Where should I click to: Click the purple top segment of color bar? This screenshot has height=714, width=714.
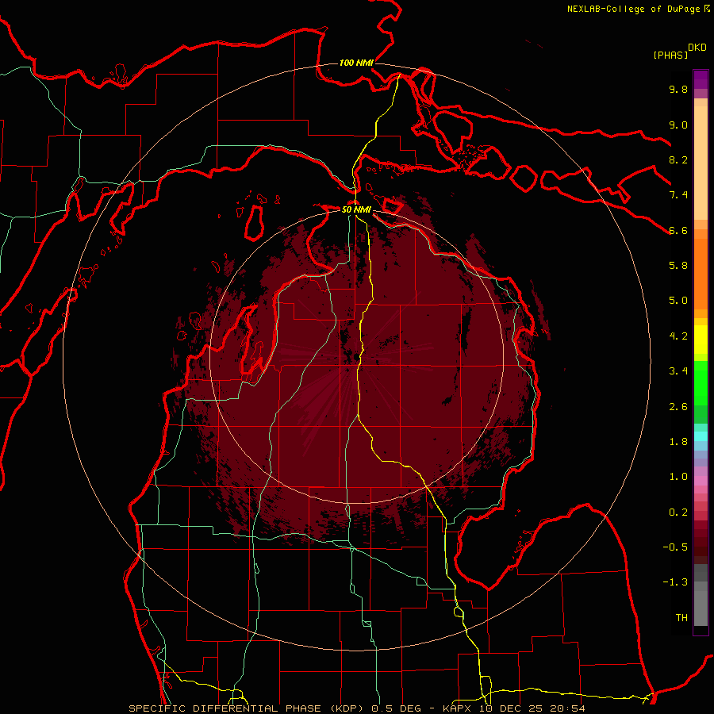click(701, 79)
